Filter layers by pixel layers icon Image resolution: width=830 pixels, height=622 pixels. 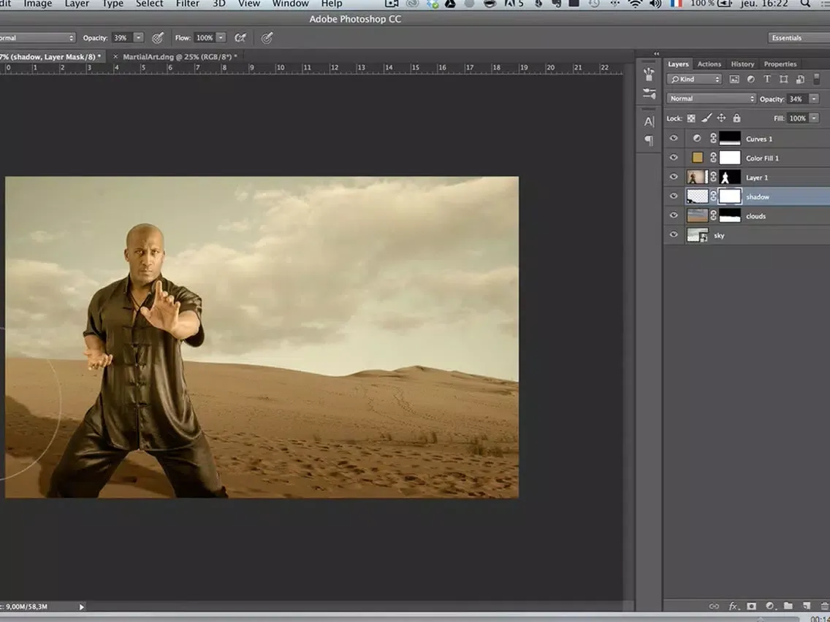[x=734, y=80]
